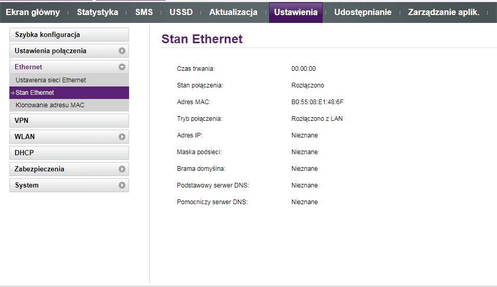This screenshot has width=497, height=287.
Task: Open the SMS tab
Action: [x=144, y=13]
